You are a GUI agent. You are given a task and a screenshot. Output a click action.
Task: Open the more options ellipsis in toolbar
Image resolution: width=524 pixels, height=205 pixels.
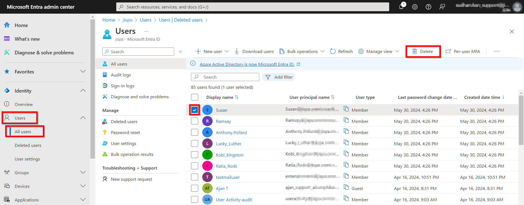click(497, 51)
